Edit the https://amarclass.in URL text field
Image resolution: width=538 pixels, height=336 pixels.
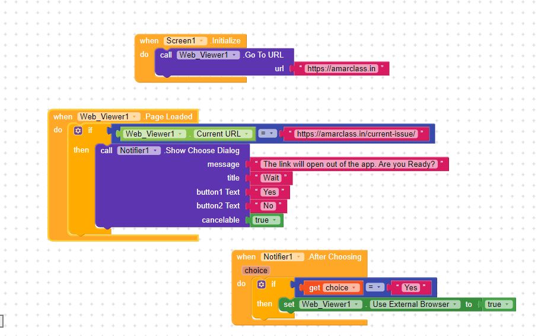click(x=342, y=69)
